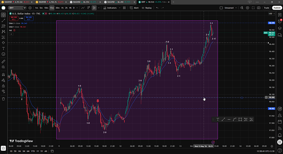Redo the last action
This screenshot has width=283, height=154.
[x=163, y=8]
